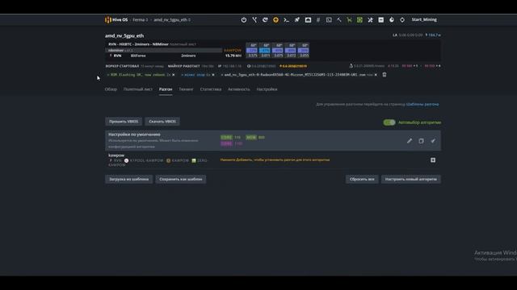
Task: Click the Скачать VBIOS button
Action: click(162, 122)
